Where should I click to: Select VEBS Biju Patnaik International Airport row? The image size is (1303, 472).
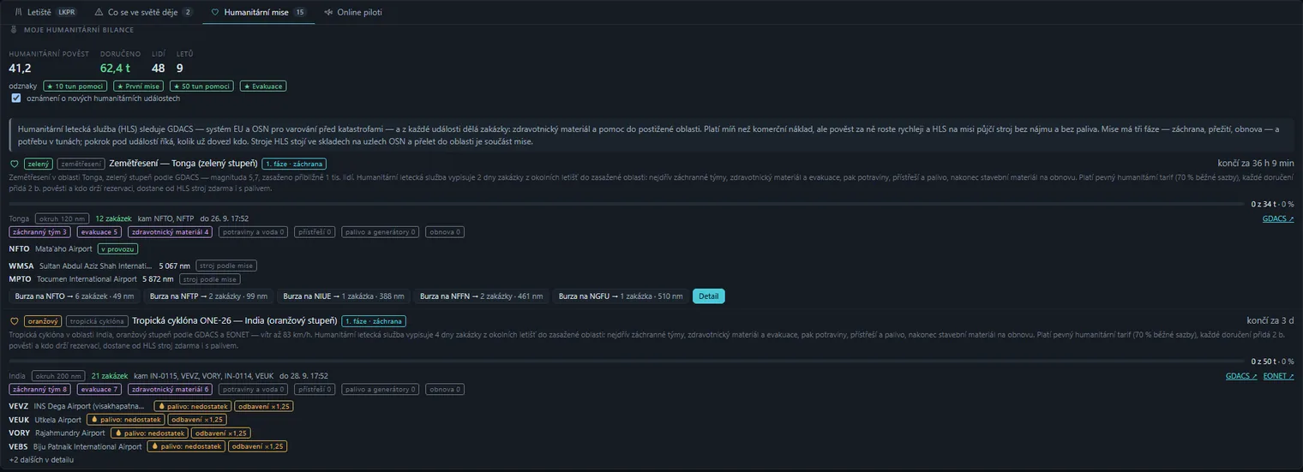coord(147,447)
